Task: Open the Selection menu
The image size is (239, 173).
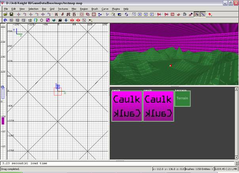Action: click(x=33, y=9)
